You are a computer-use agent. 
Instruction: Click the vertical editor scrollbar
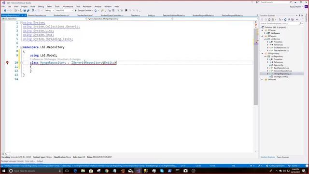pos(256,67)
